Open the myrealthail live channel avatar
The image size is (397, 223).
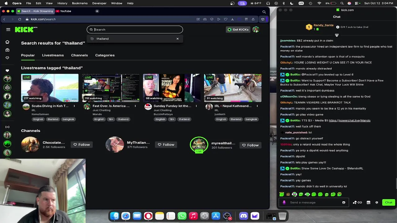pyautogui.click(x=199, y=145)
